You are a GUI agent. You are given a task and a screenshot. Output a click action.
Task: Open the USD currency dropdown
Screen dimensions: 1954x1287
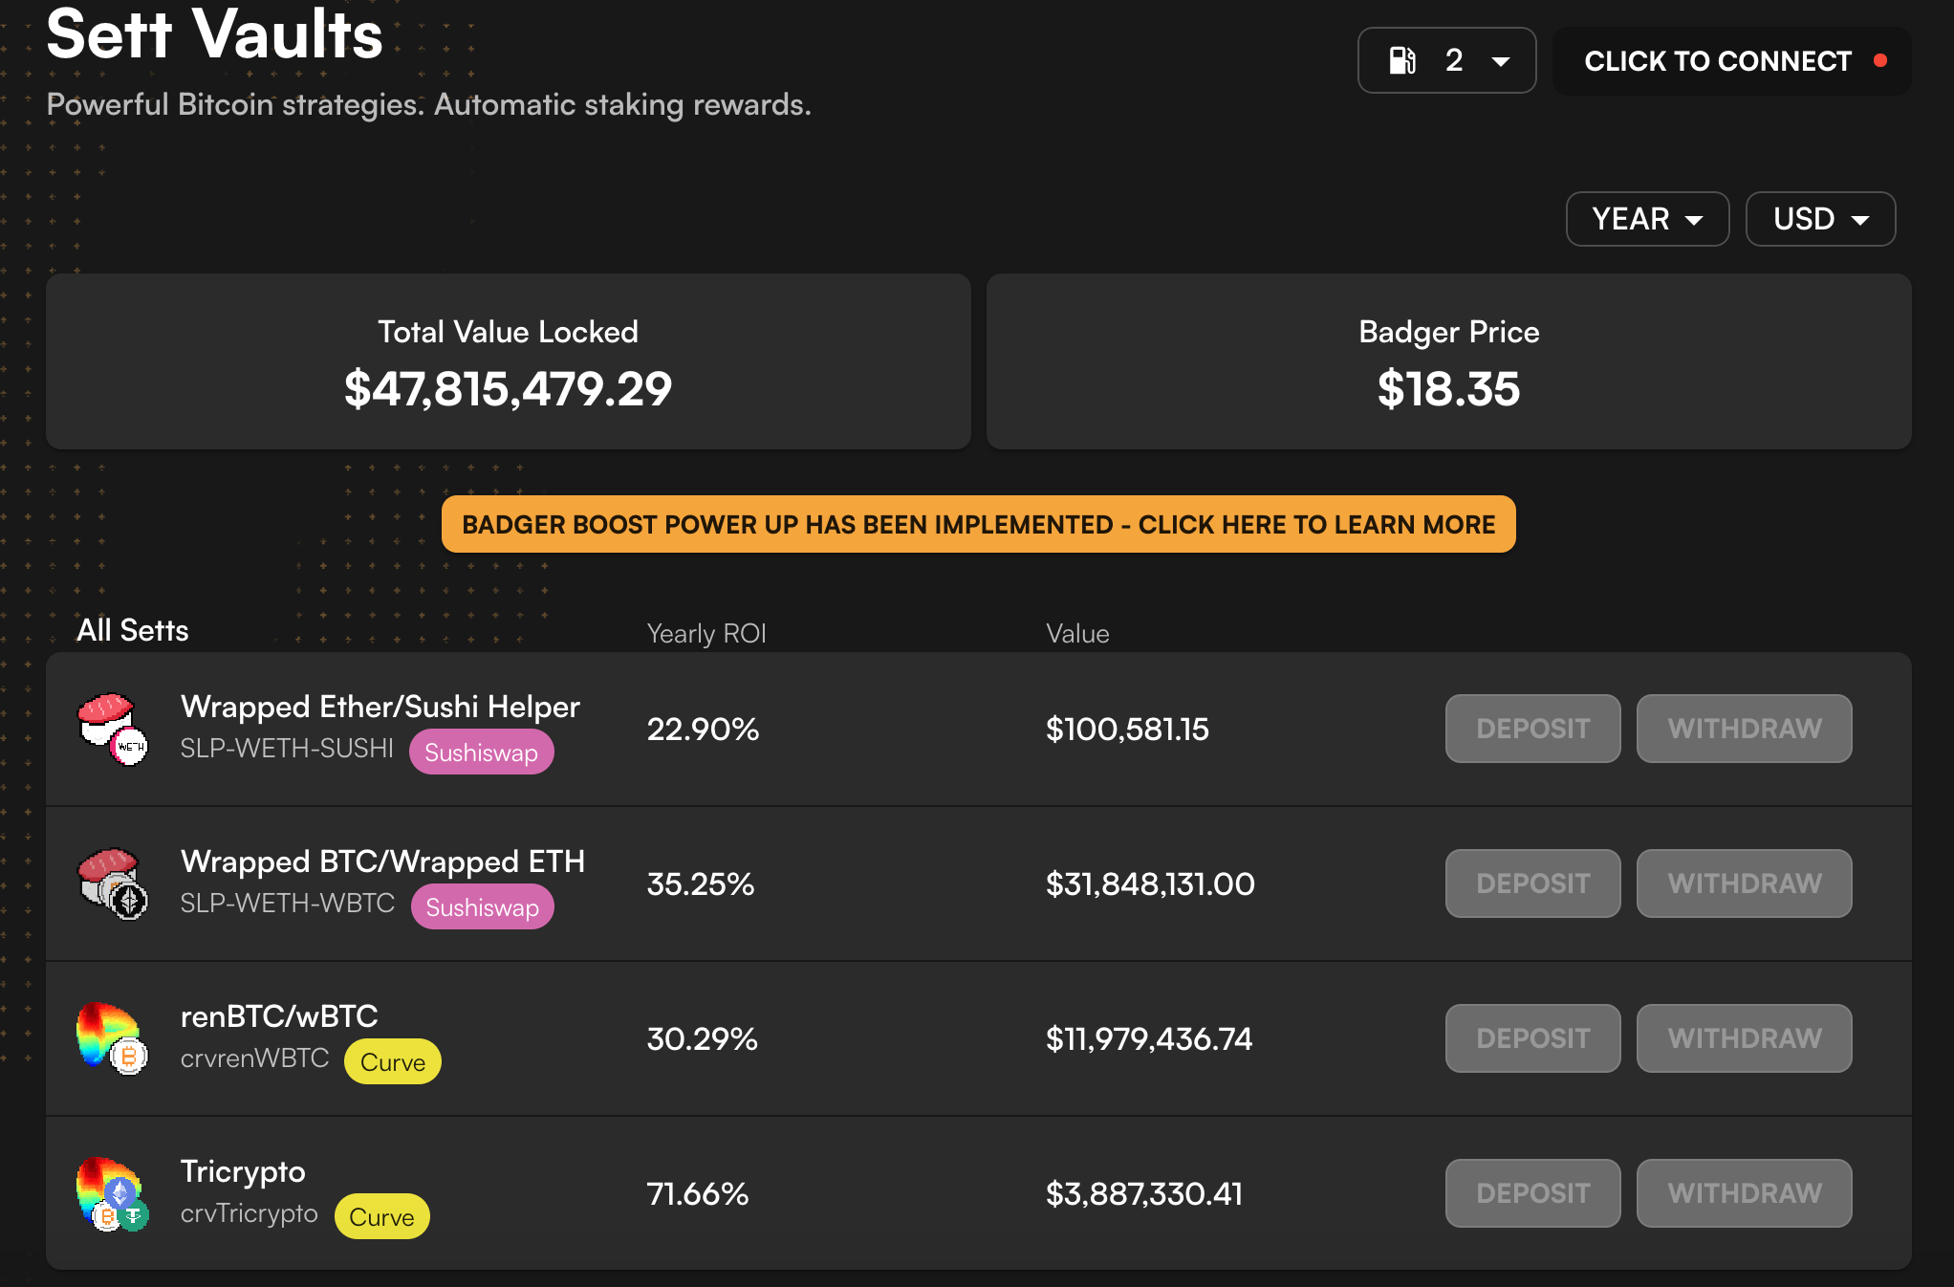pyautogui.click(x=1820, y=219)
